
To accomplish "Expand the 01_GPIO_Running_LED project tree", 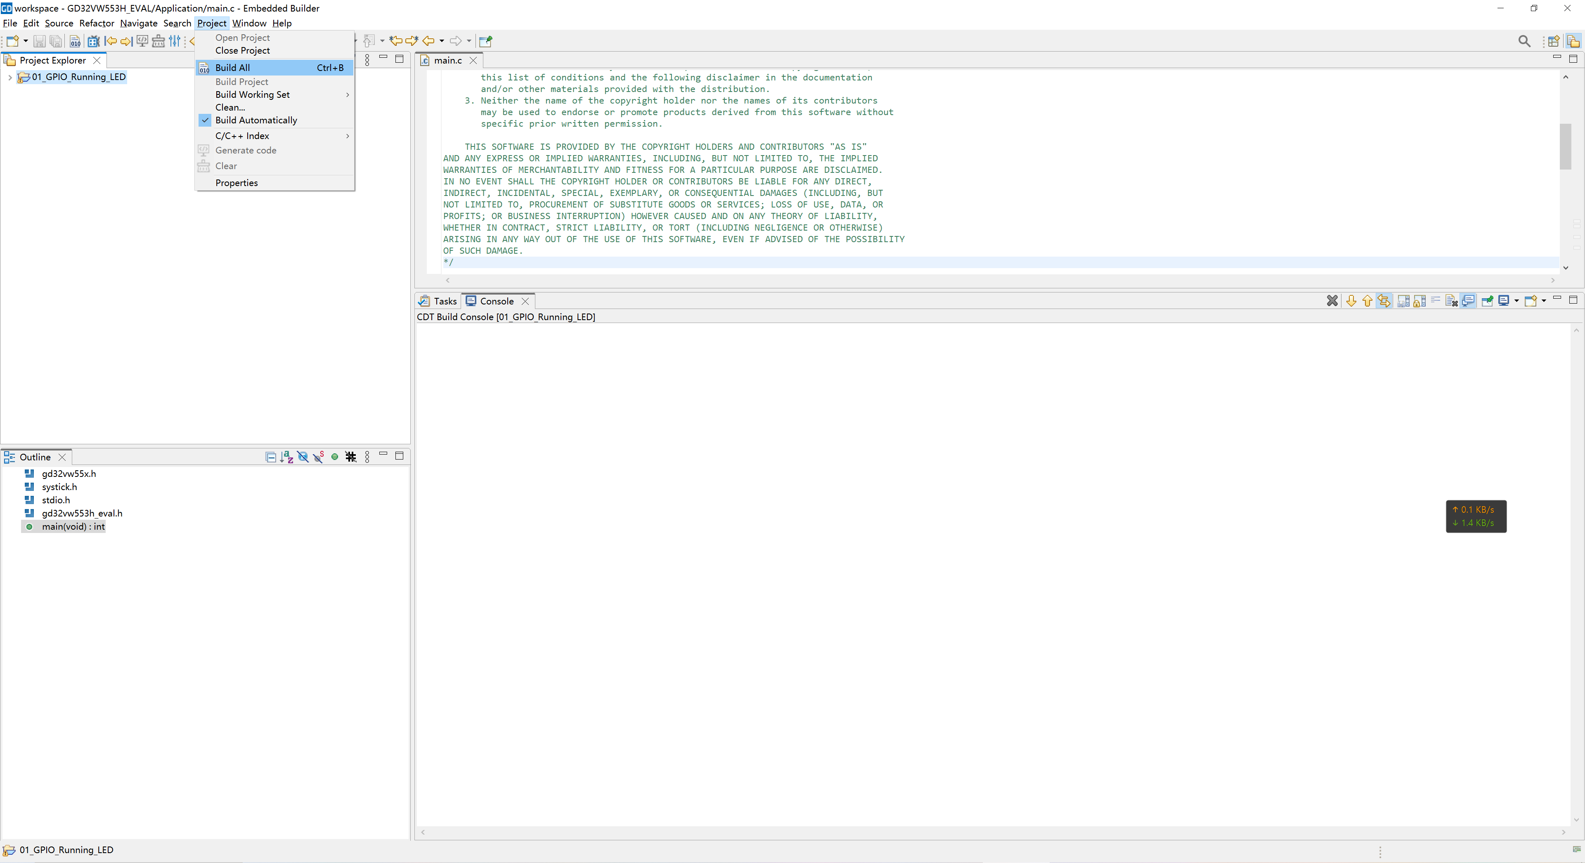I will (10, 78).
